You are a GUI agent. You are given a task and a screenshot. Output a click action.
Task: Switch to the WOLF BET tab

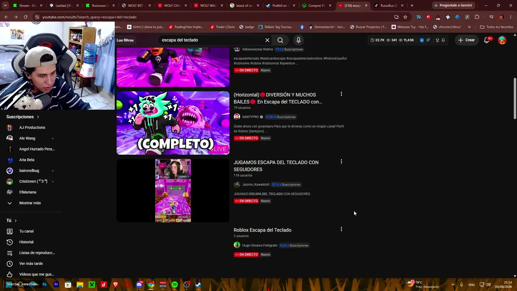click(136, 6)
